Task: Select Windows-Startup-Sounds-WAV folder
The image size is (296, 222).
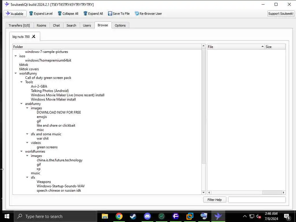Action: click(61, 186)
